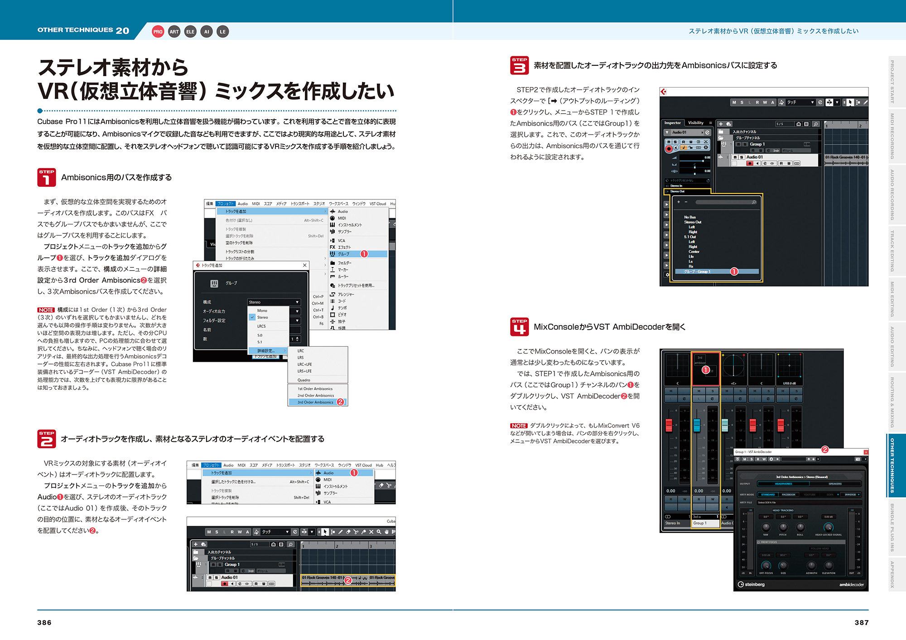906x640 pixels.
Task: Open プロジェクト menu in Step 1 menu bar
Action: point(225,204)
